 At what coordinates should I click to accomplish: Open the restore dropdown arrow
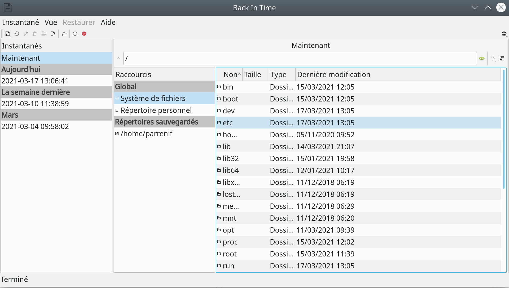click(493, 58)
